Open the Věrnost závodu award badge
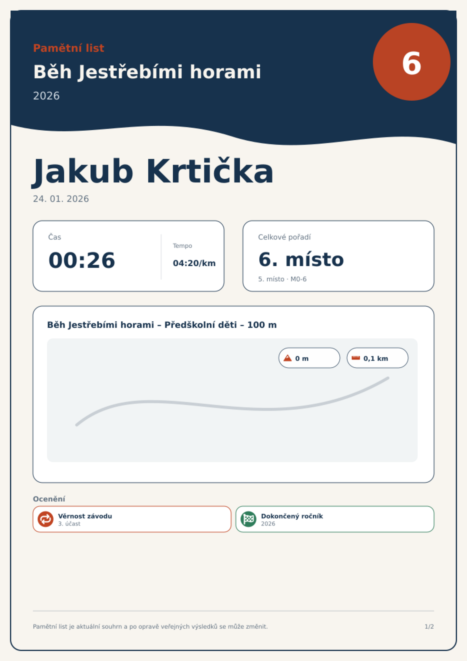Viewport: 467px width, 661px height. point(132,519)
